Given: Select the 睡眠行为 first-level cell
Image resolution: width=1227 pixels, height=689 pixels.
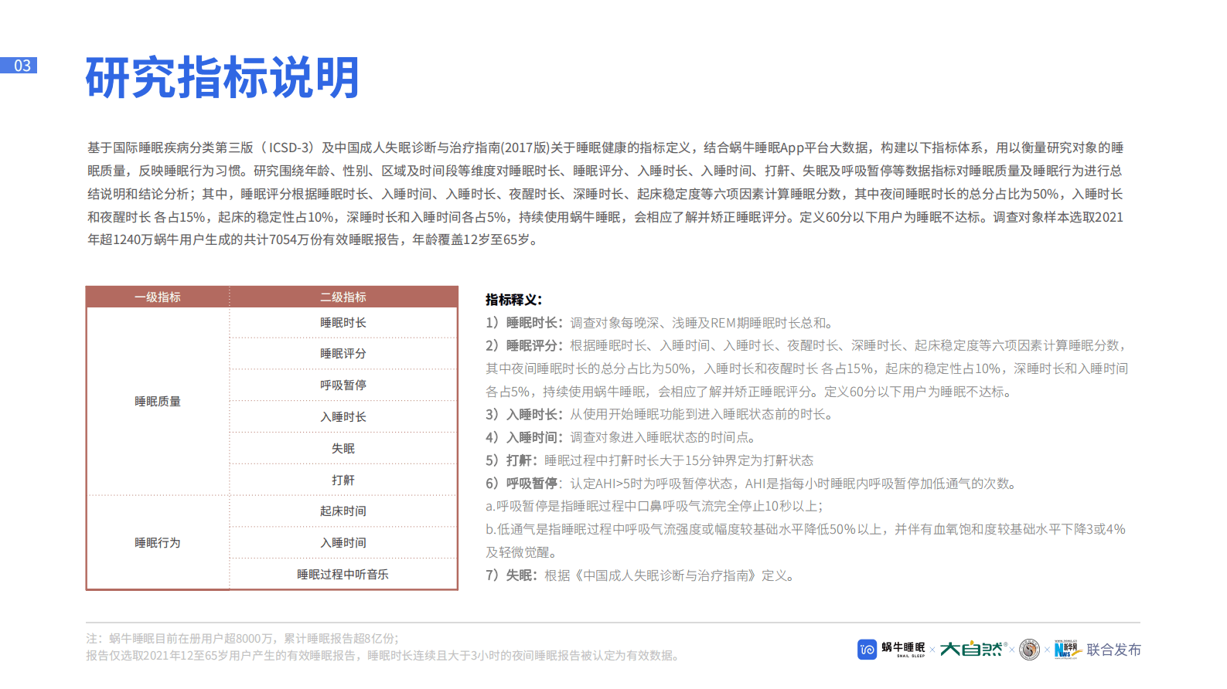Looking at the screenshot, I should pyautogui.click(x=158, y=542).
